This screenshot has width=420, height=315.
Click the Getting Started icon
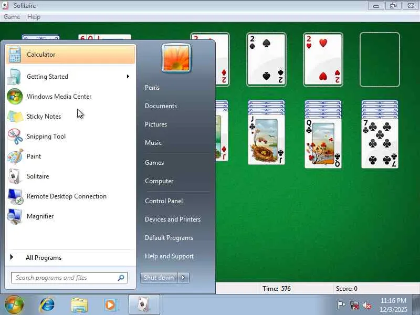tap(14, 77)
